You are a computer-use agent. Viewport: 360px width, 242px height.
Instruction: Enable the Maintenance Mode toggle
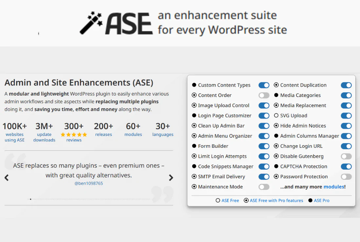[264, 187]
